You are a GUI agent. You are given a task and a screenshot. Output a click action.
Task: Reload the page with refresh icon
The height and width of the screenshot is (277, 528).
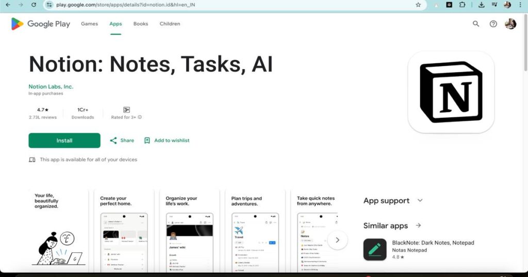[x=34, y=5]
